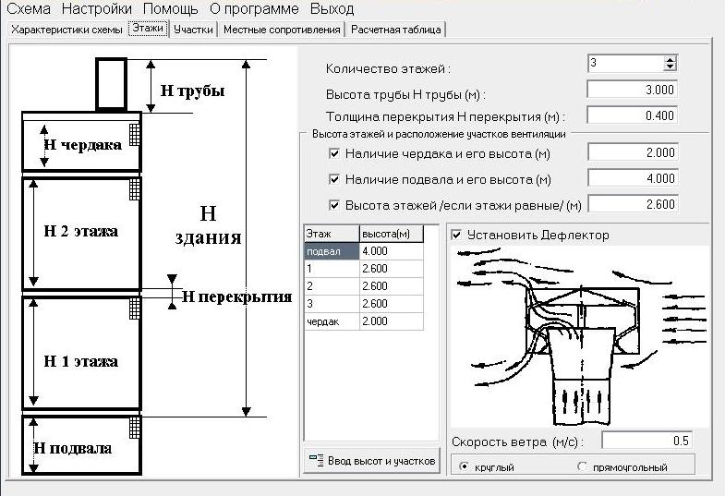The height and width of the screenshot is (496, 725).
Task: Select the 'чердак' row height cell in the table
Action: (391, 321)
